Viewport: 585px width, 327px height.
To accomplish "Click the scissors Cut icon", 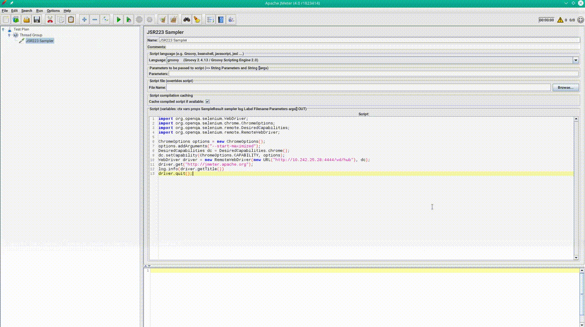I will [x=50, y=20].
